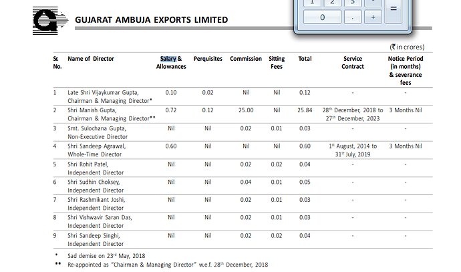Click the name 'Shri Rohit Patel'
The width and height of the screenshot is (461, 272).
pos(88,164)
